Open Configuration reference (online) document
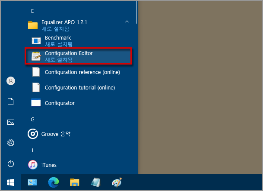The image size is (263, 191). 78,72
